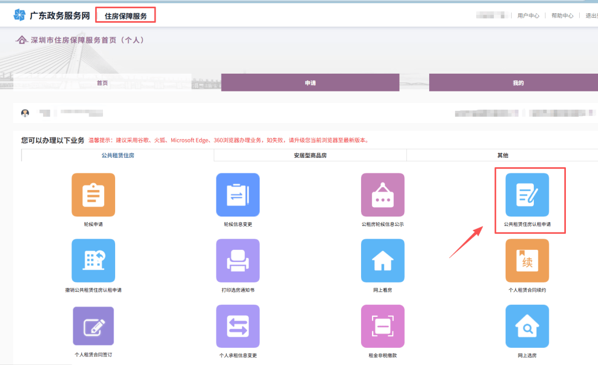Open the 轮候申请 service icon

coord(93,195)
